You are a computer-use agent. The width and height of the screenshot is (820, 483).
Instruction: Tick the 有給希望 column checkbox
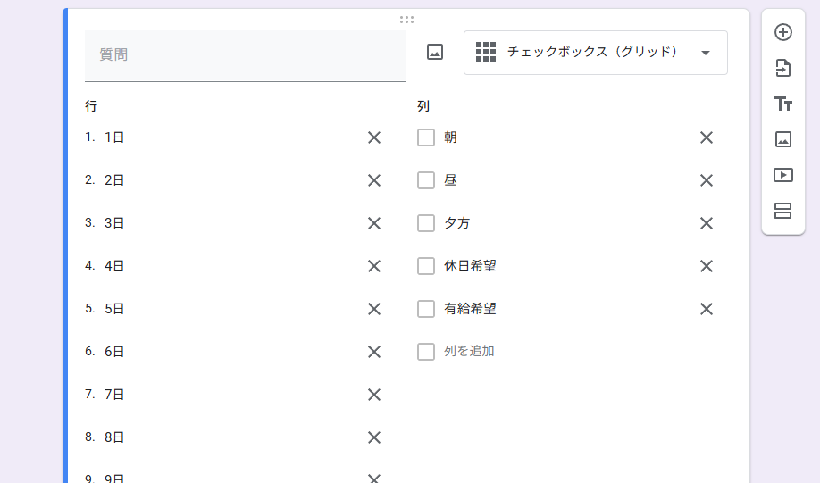click(426, 309)
